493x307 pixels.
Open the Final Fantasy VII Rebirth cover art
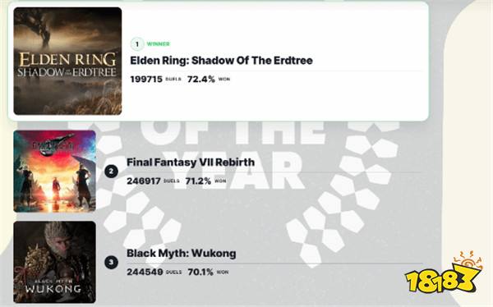[55, 172]
